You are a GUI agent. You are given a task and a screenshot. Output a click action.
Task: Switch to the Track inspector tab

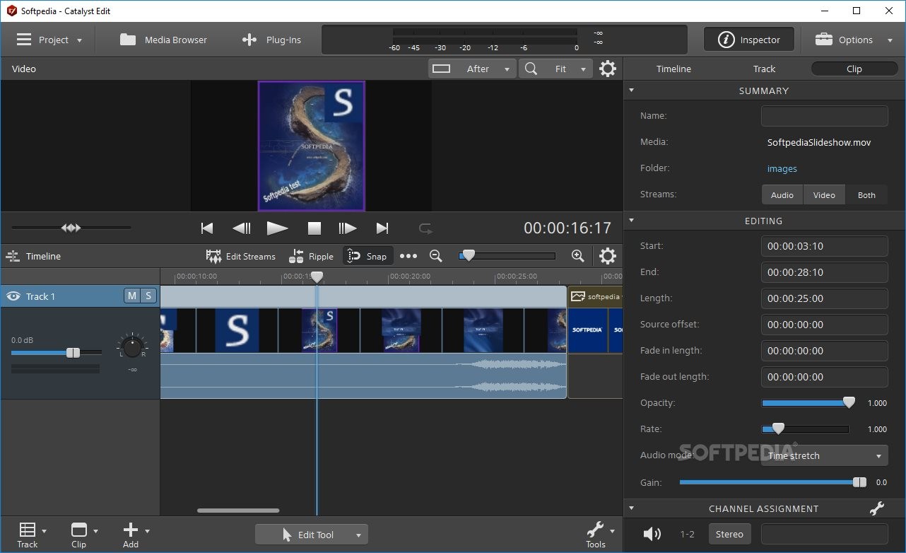(x=764, y=69)
